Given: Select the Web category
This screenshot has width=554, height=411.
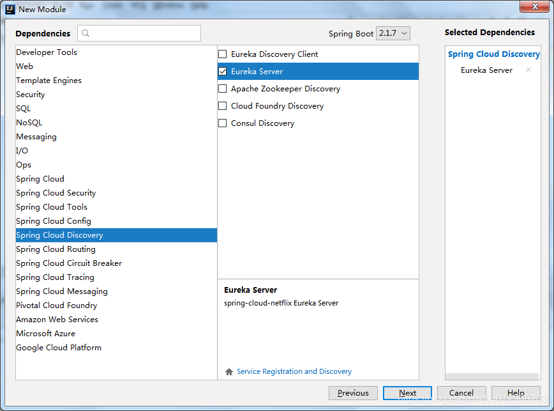Looking at the screenshot, I should tap(116, 66).
